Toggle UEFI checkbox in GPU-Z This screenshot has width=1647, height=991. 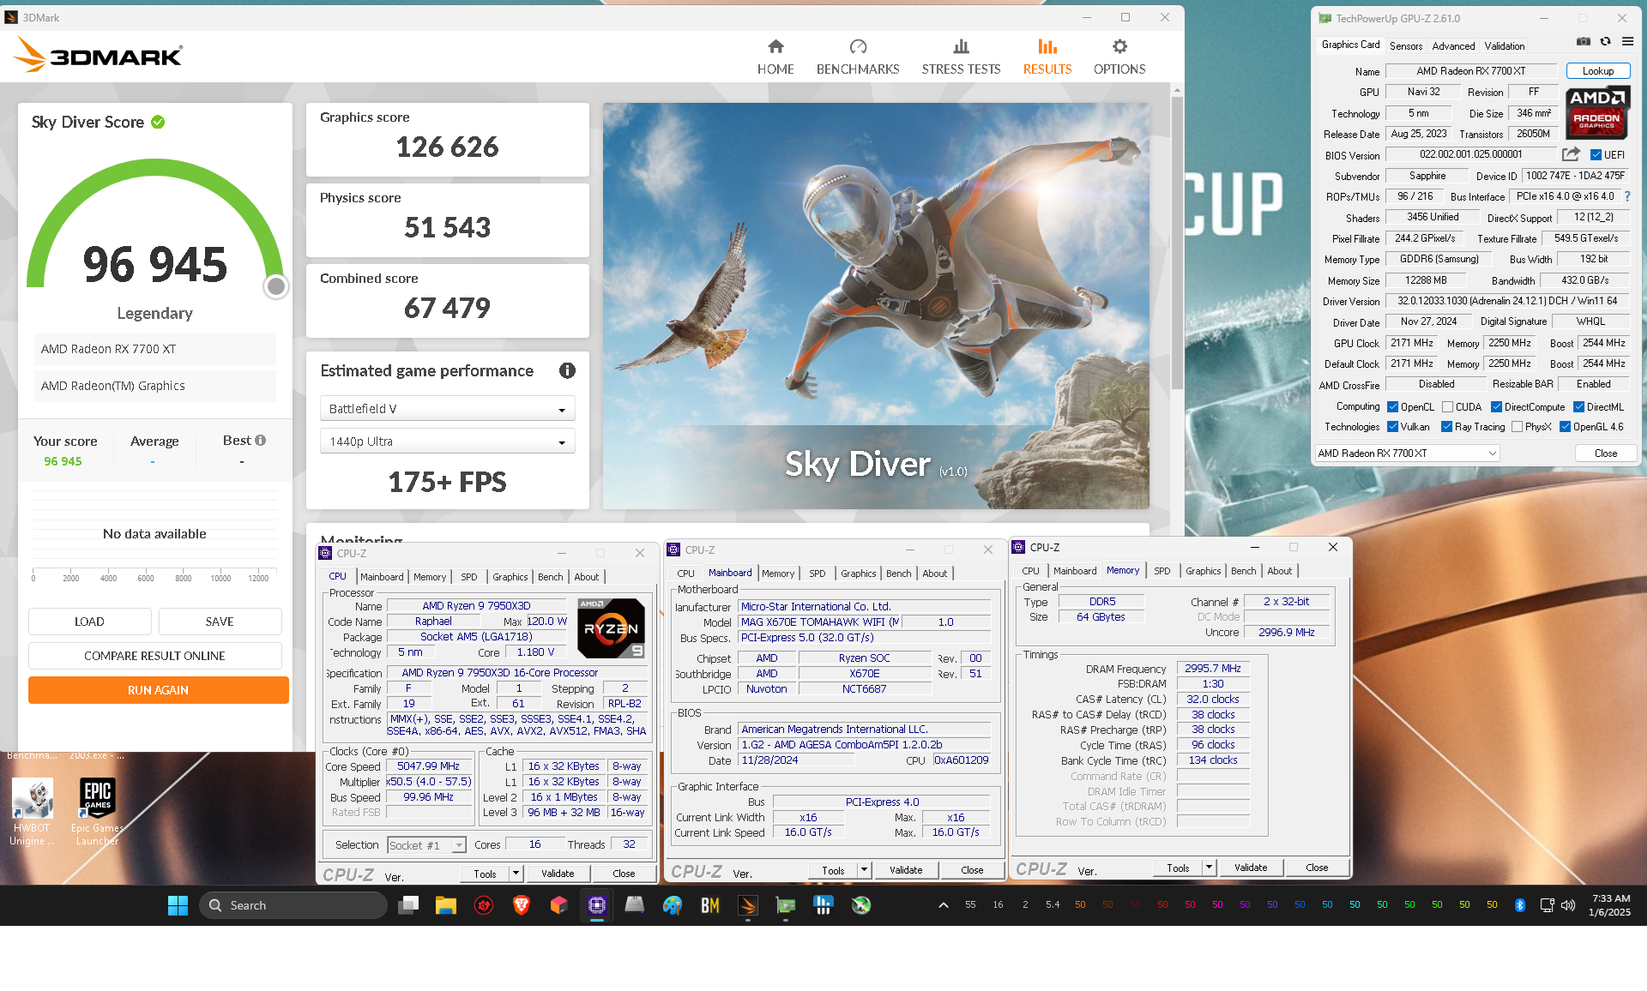tap(1596, 155)
